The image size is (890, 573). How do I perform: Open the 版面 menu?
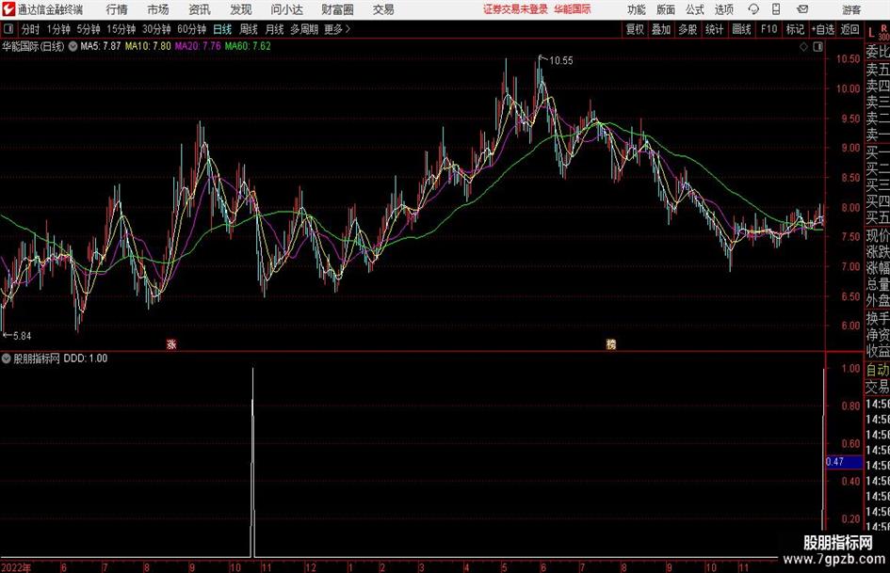click(x=665, y=9)
